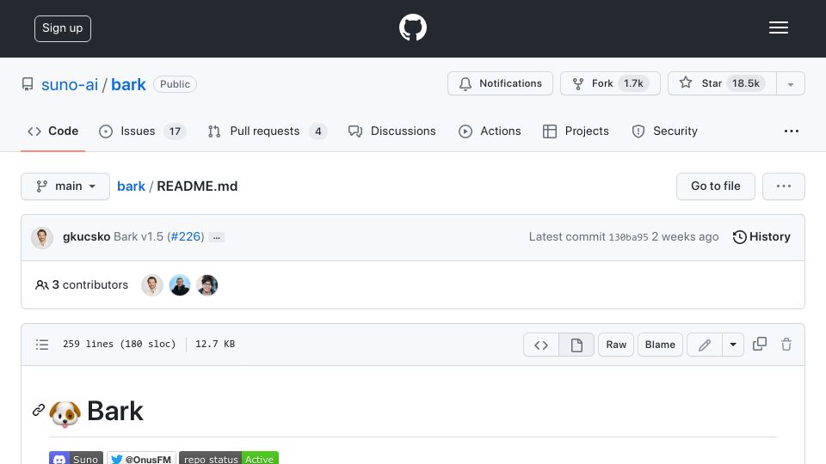Open pull request #226 link
This screenshot has height=464, width=826.
(186, 237)
